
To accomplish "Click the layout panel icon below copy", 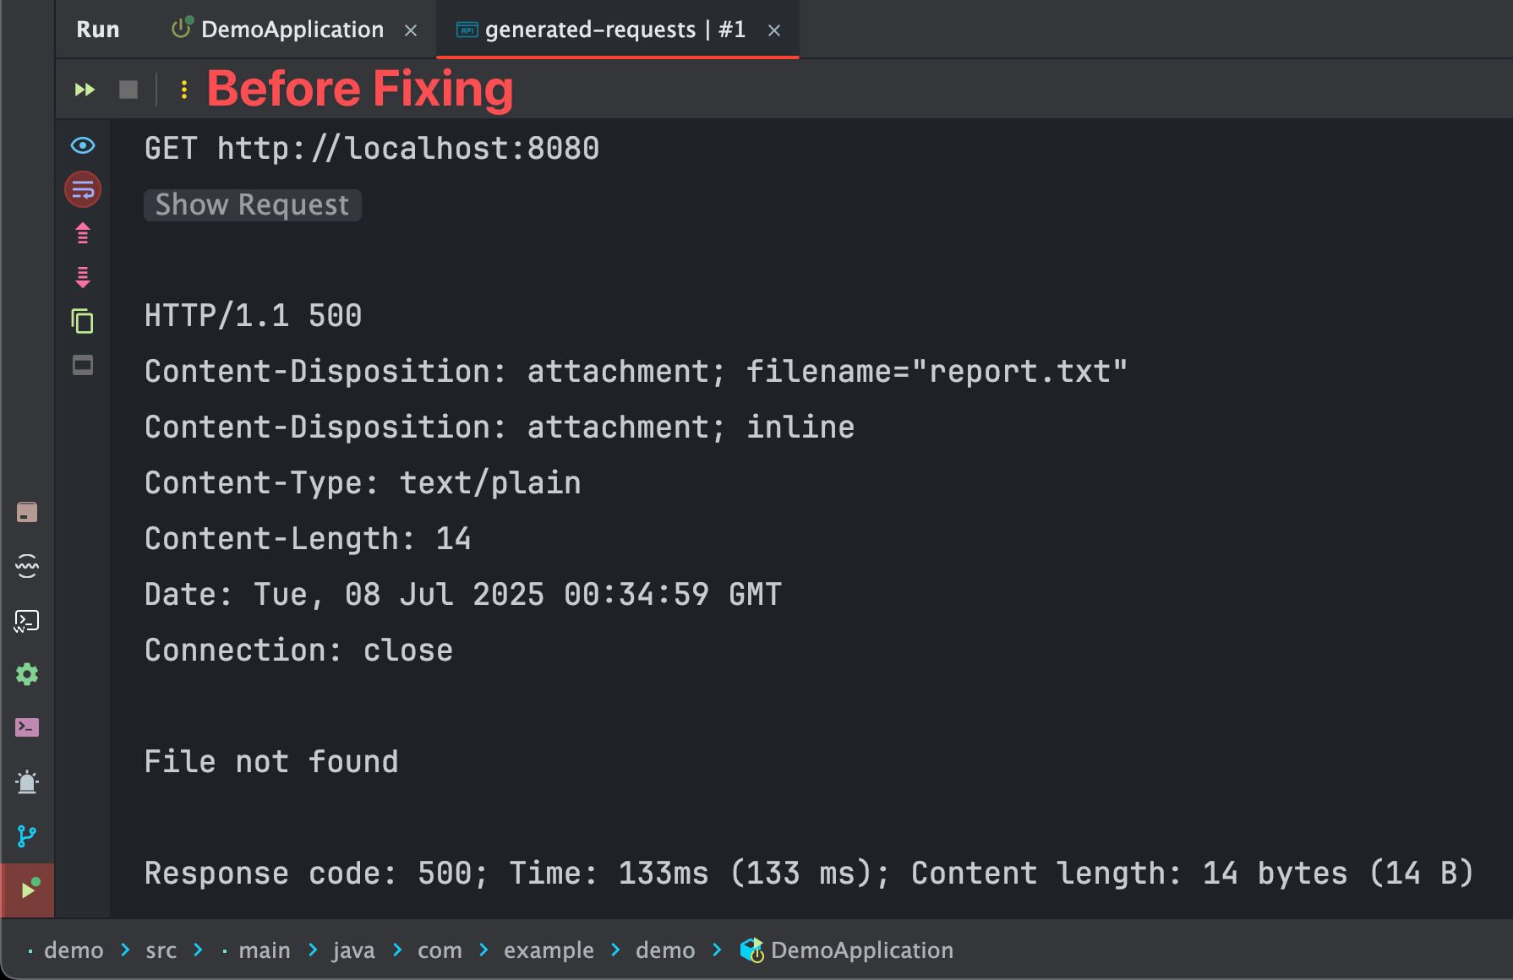I will click(x=83, y=365).
